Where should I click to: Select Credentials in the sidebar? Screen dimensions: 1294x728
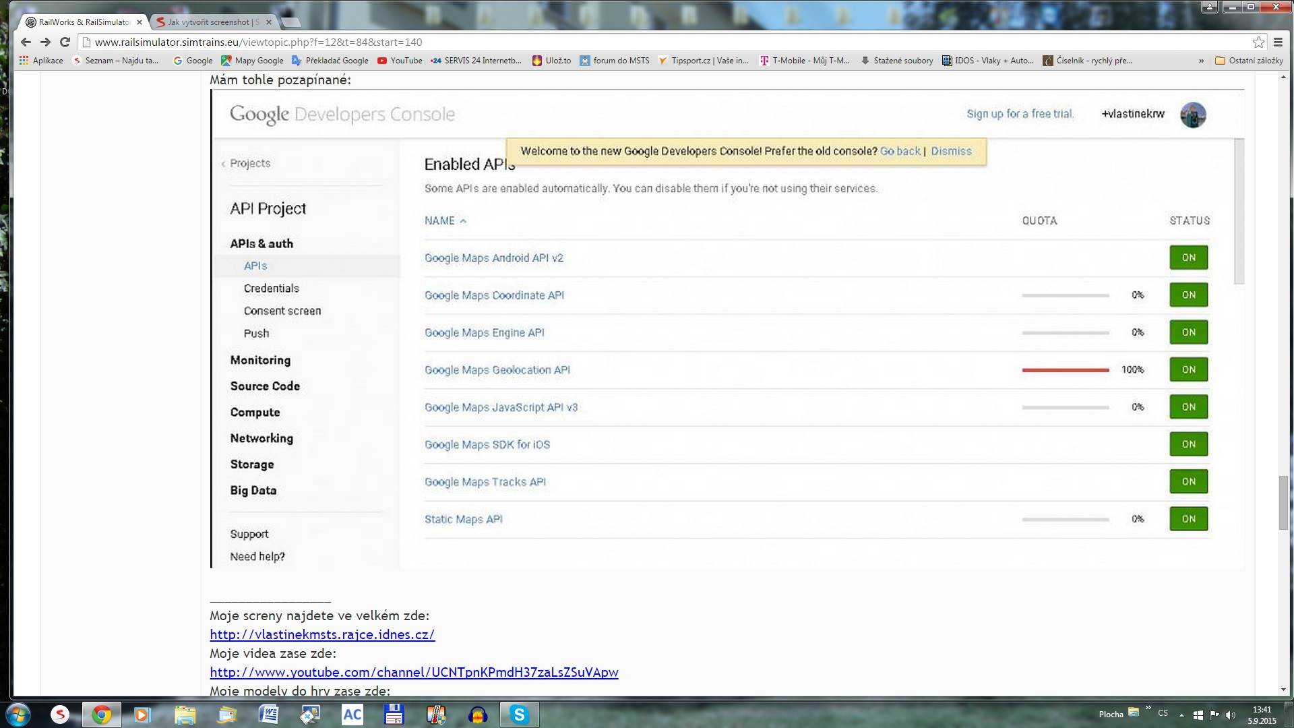point(272,289)
